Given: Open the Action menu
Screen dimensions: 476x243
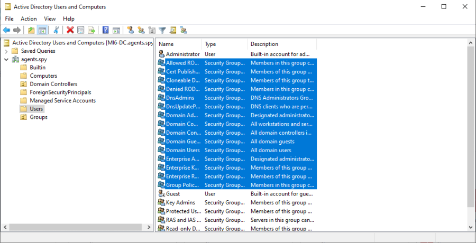Looking at the screenshot, I should [29, 19].
